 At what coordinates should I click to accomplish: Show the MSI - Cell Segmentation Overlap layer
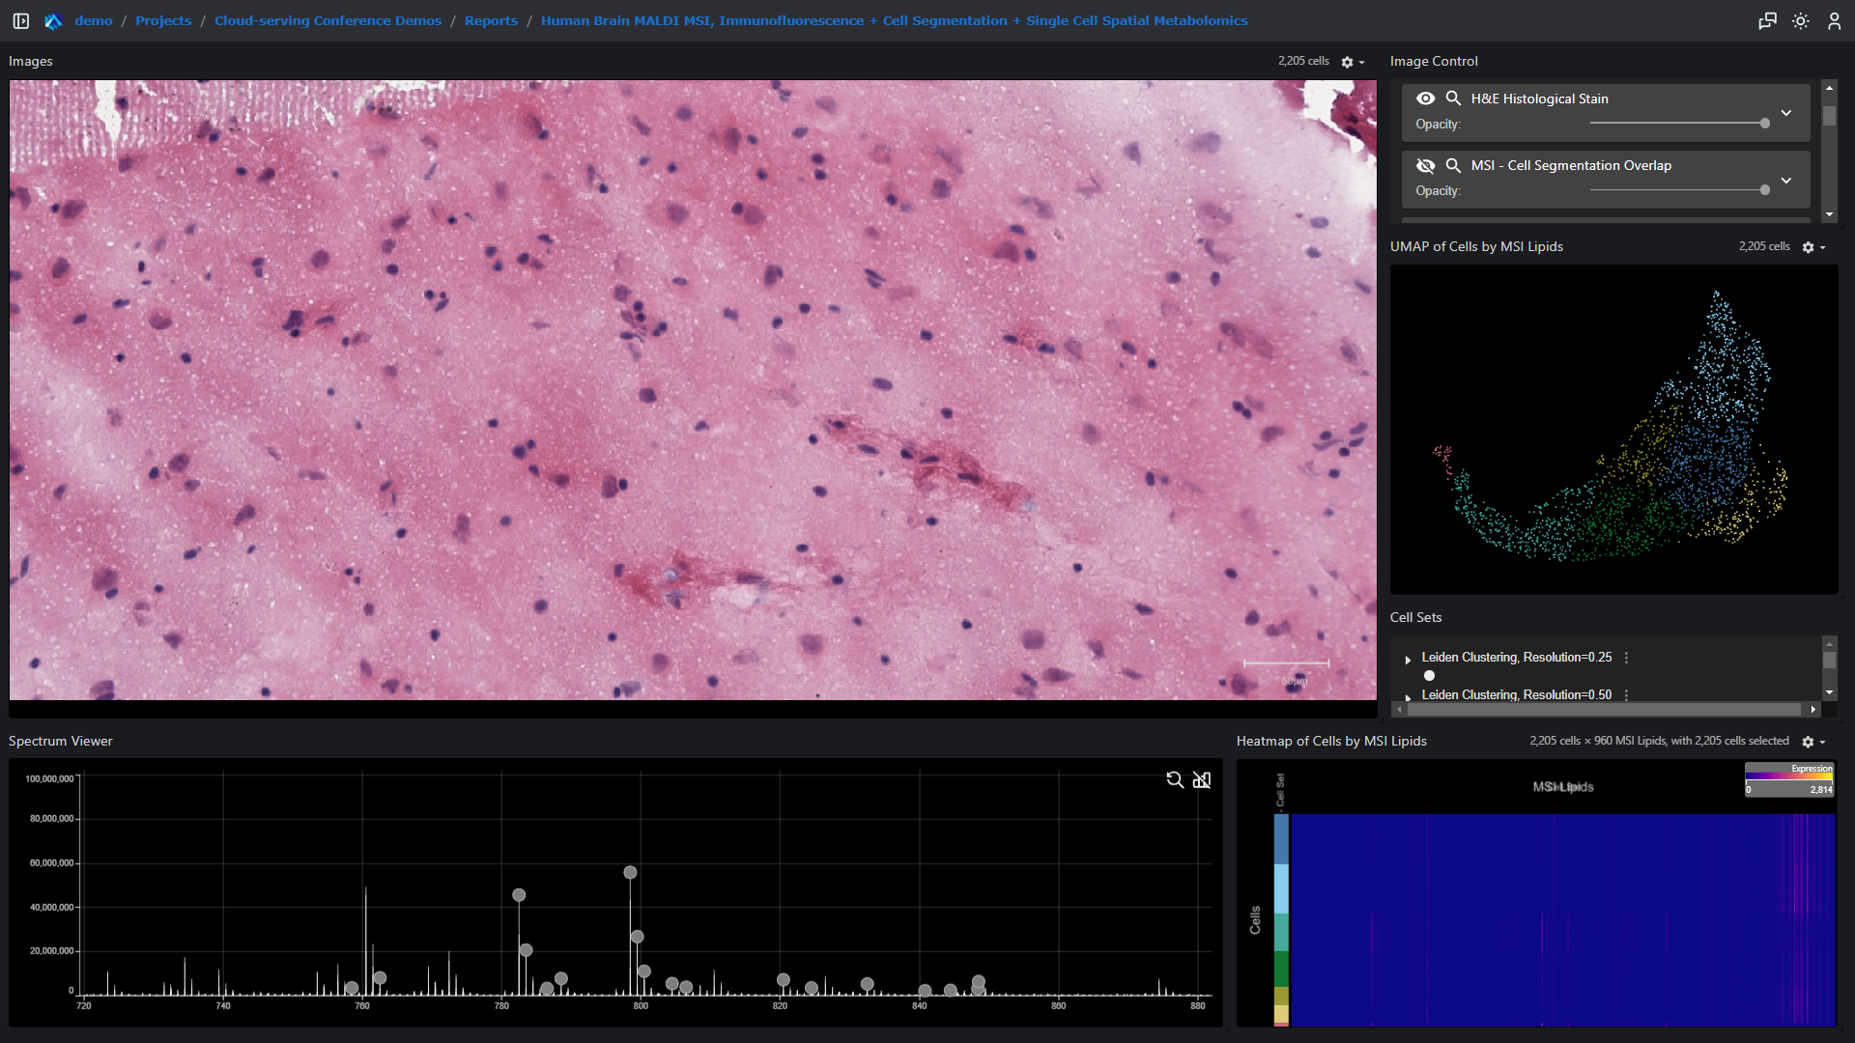1425,165
